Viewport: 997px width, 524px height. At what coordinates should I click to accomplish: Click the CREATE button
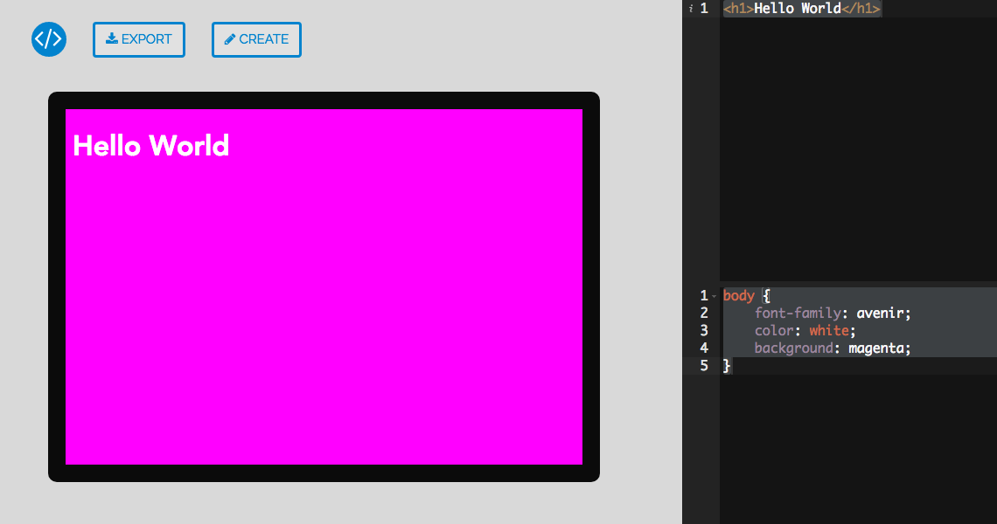pos(256,39)
